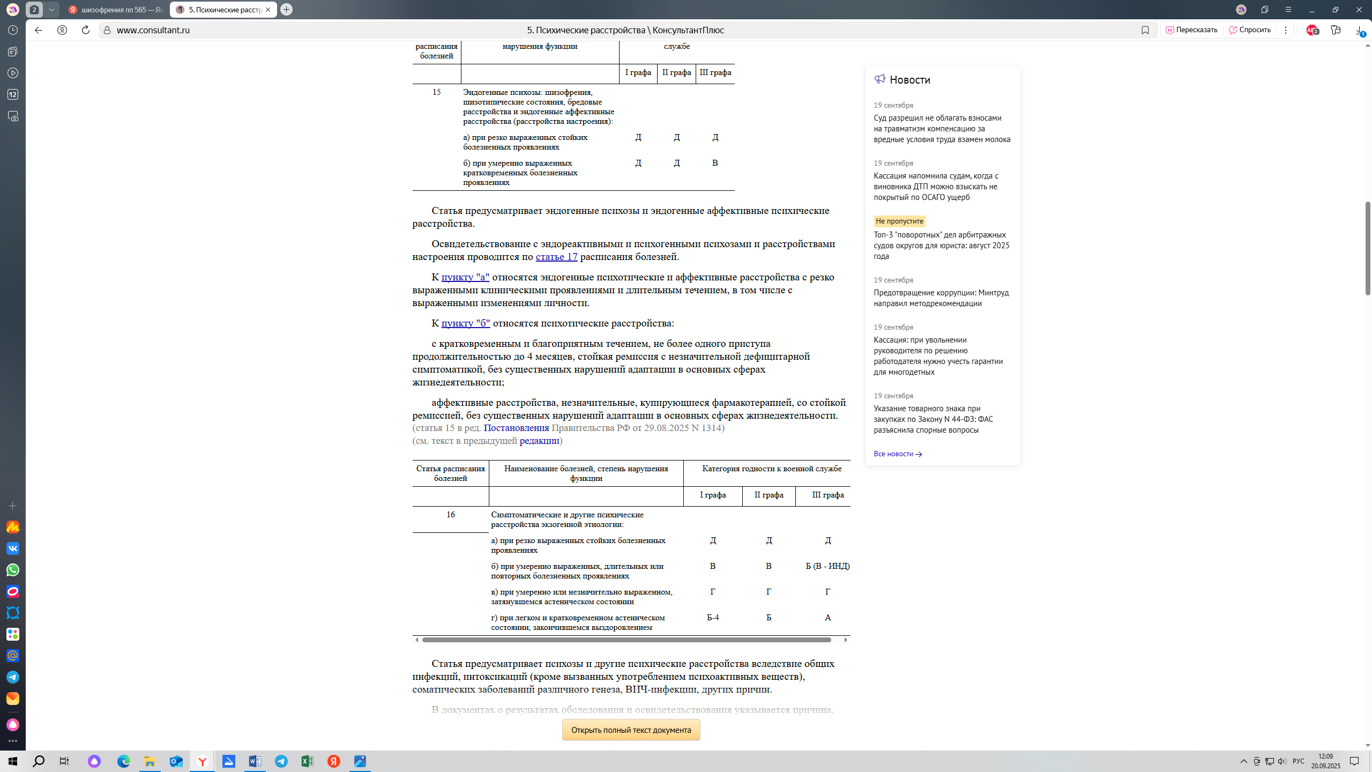This screenshot has height=772, width=1372.
Task: Open news about товарного знака при закупках
Action: (933, 419)
